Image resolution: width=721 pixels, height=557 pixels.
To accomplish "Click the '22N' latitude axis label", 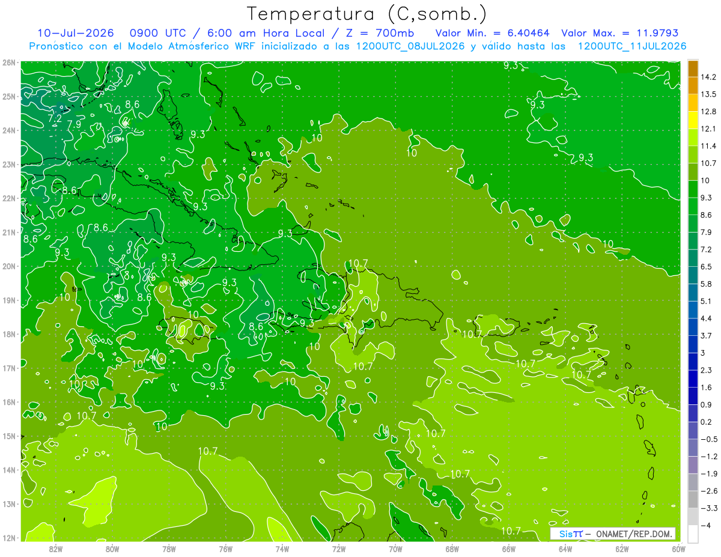I will point(9,198).
